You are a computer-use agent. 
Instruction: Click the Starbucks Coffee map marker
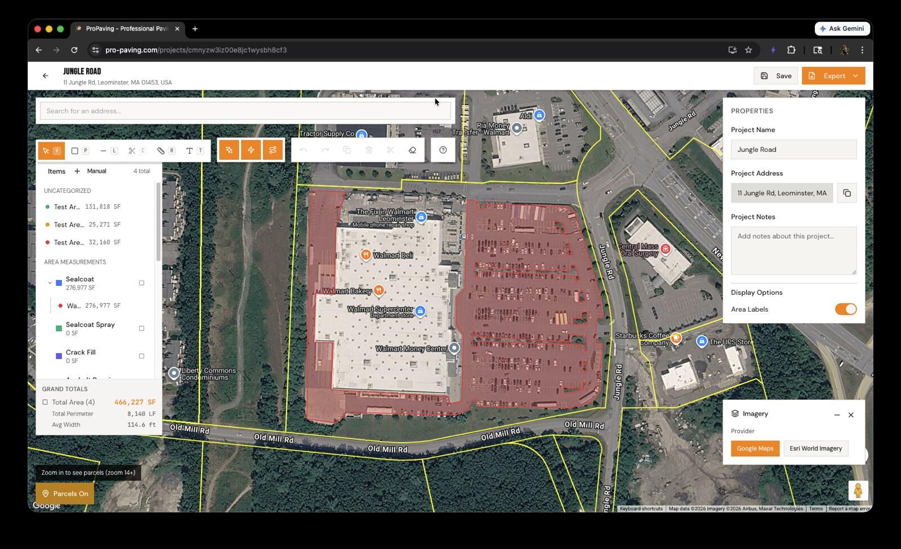pos(676,338)
